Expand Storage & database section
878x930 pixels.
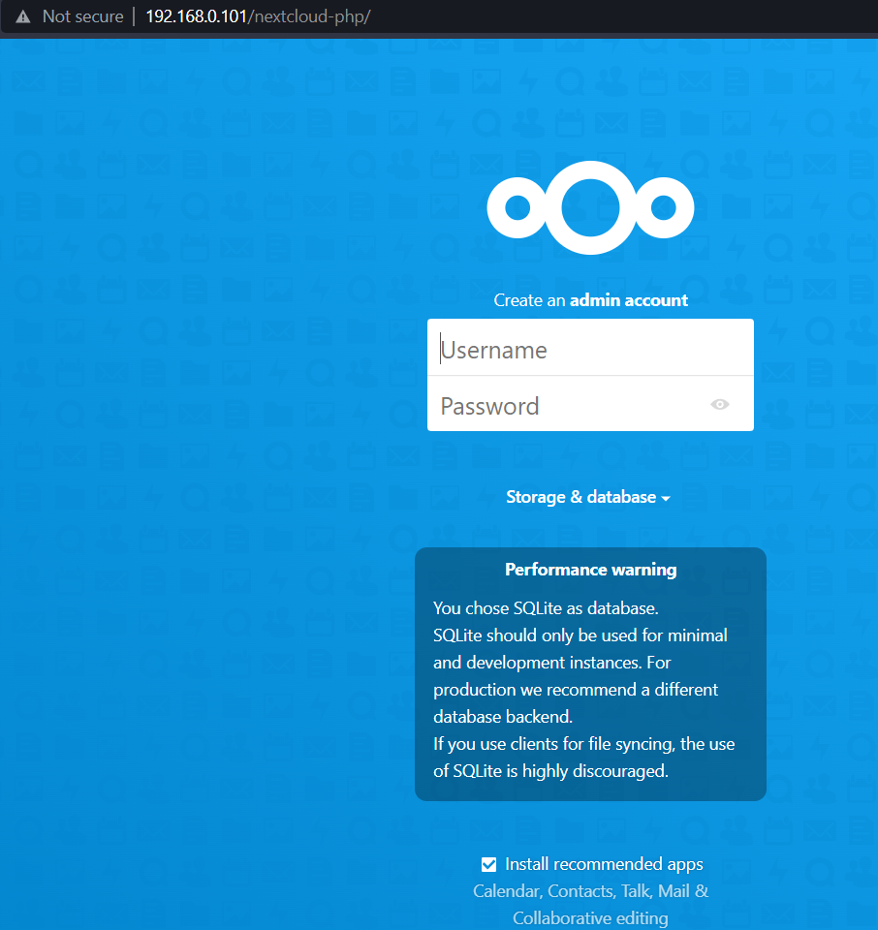click(588, 497)
